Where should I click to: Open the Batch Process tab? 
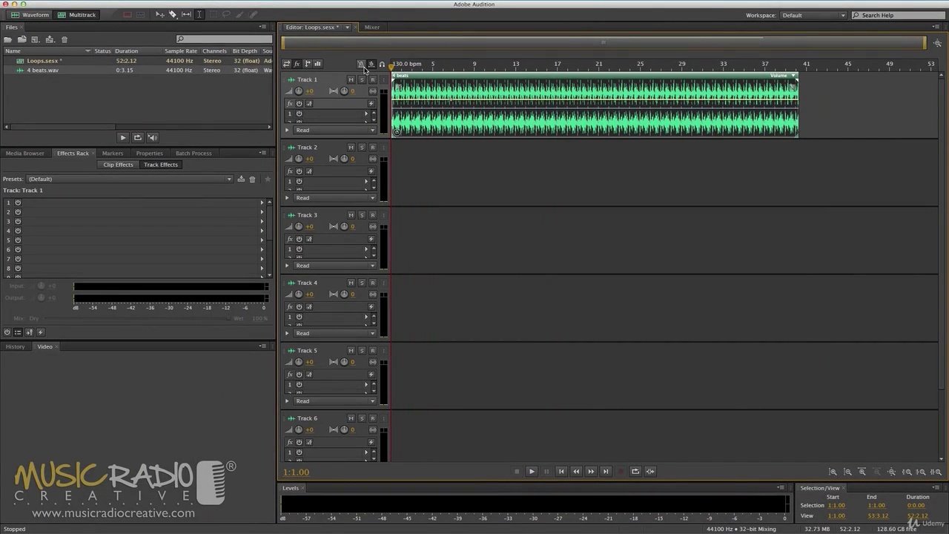tap(194, 154)
